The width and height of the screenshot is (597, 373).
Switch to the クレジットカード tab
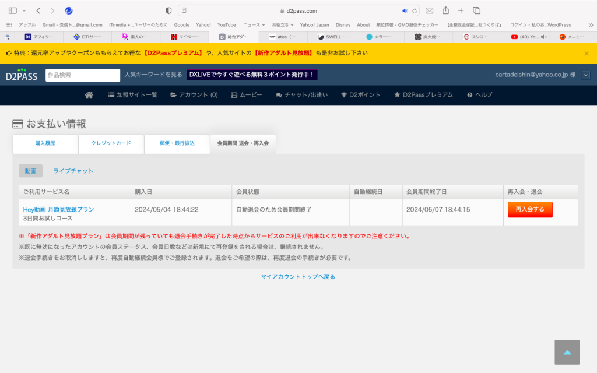pyautogui.click(x=111, y=143)
